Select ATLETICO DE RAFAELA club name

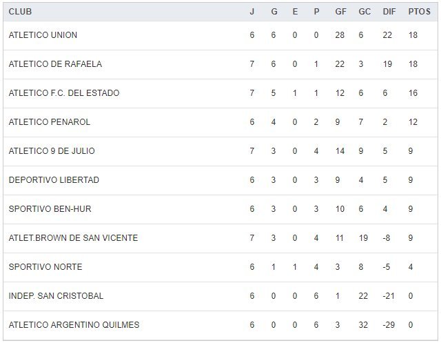point(55,64)
